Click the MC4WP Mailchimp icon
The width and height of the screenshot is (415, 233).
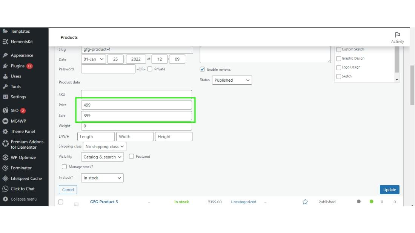point(5,121)
